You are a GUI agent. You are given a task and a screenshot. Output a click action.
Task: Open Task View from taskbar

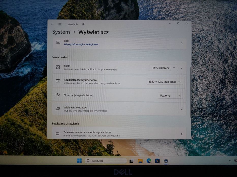coord(131,161)
